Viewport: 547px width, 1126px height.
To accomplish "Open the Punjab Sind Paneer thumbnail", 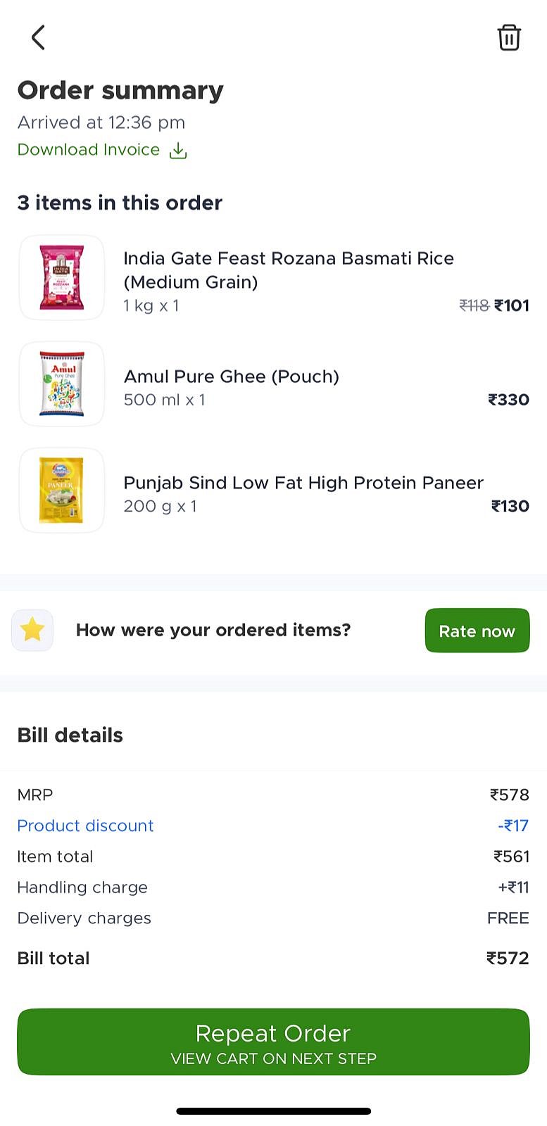I will point(61,490).
